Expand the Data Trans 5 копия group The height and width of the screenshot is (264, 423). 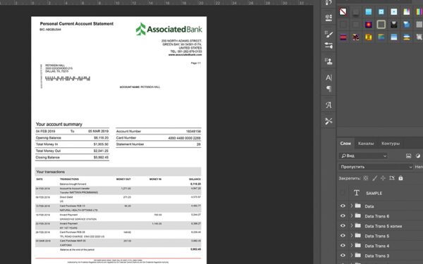[352, 226]
